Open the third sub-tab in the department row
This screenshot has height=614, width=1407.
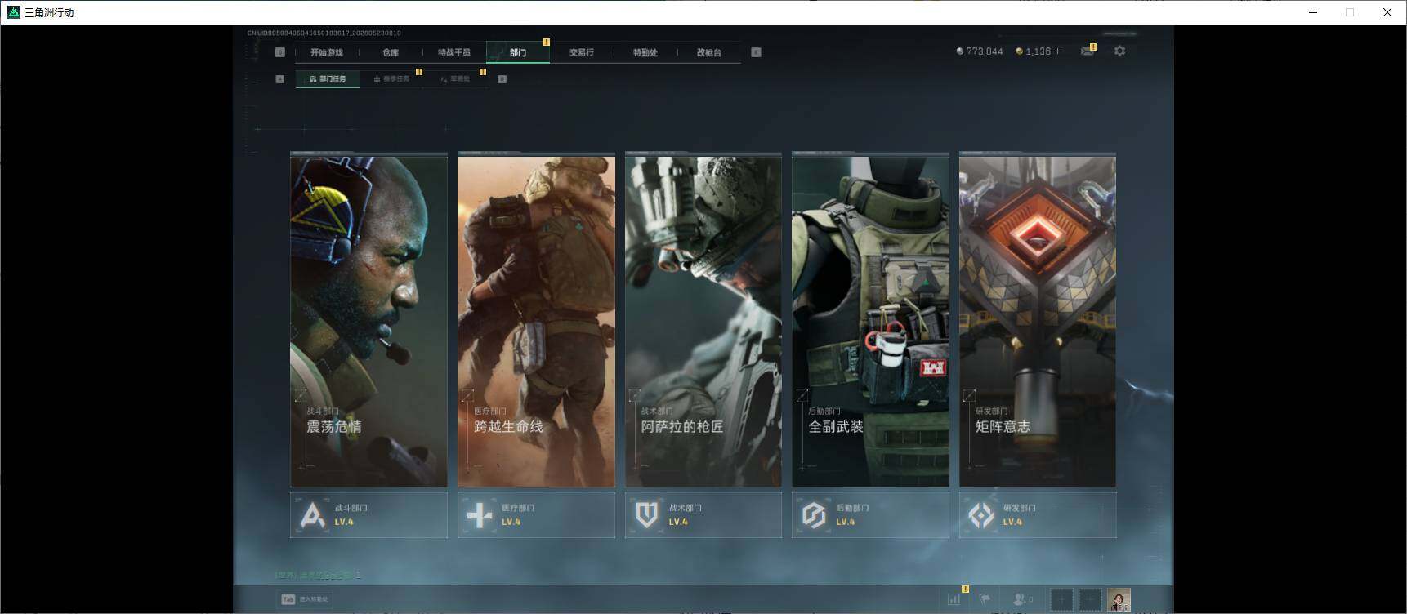[455, 79]
